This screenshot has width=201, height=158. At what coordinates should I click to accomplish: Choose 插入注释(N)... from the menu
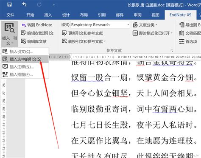coord(25,67)
